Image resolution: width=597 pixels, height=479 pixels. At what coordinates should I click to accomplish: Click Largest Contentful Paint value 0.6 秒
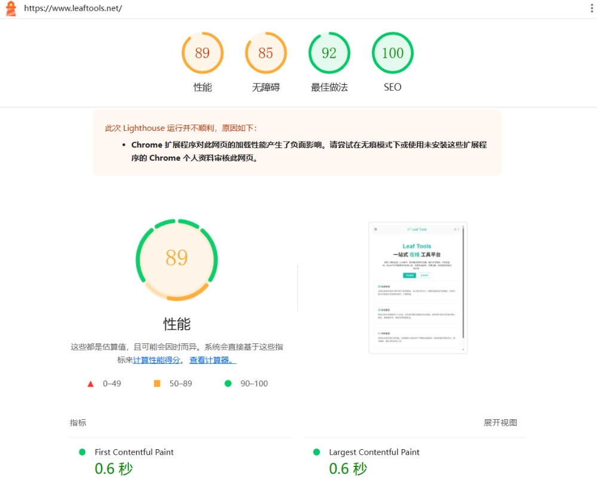tap(348, 469)
